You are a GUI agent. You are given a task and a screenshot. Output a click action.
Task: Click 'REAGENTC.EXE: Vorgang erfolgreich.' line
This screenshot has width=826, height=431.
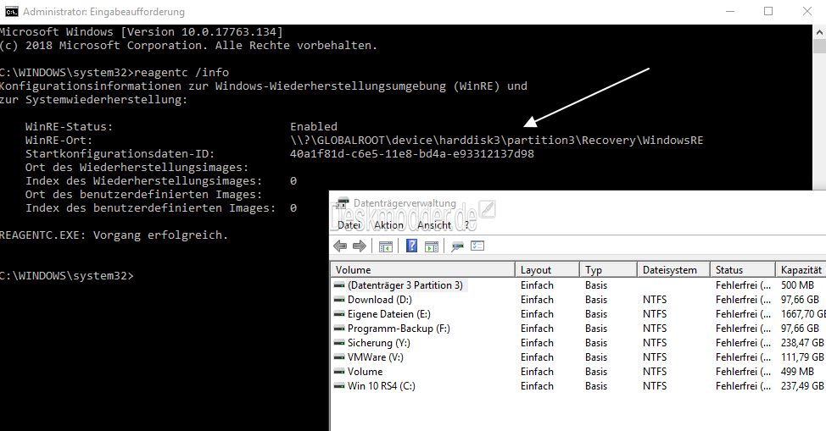pyautogui.click(x=114, y=235)
